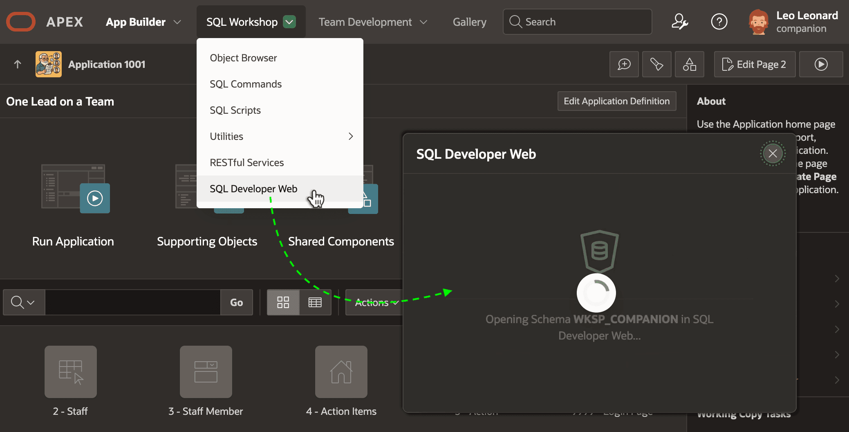849x432 pixels.
Task: Expand the App Builder dropdown chevron
Action: click(177, 22)
